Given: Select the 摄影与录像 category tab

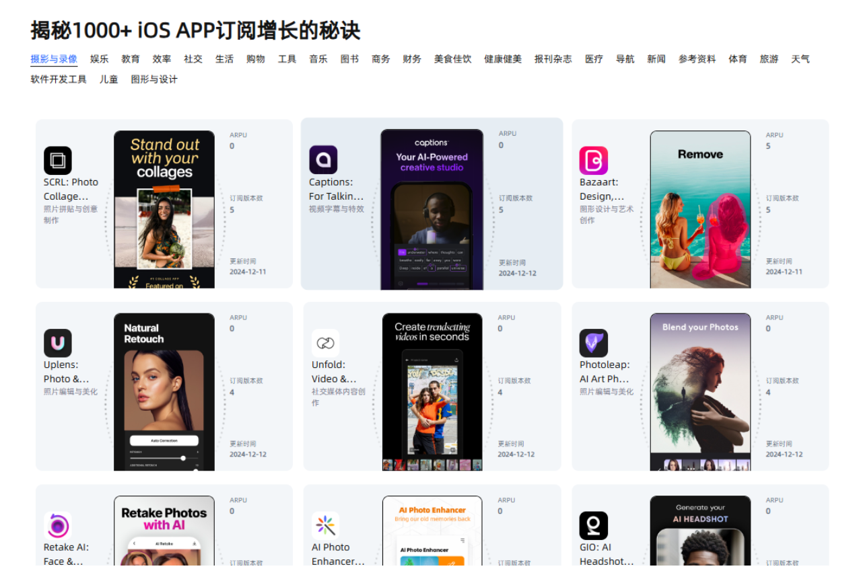Looking at the screenshot, I should pos(54,59).
